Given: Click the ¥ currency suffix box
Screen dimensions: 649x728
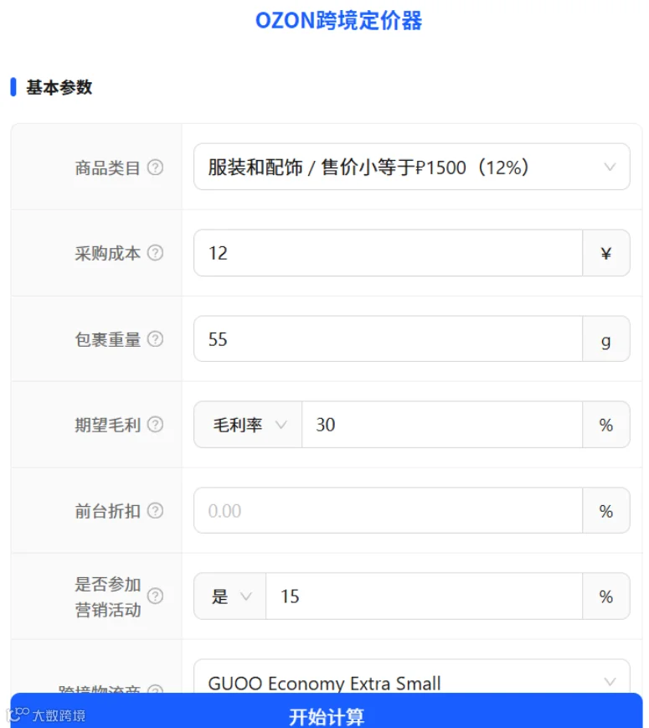Looking at the screenshot, I should point(606,253).
